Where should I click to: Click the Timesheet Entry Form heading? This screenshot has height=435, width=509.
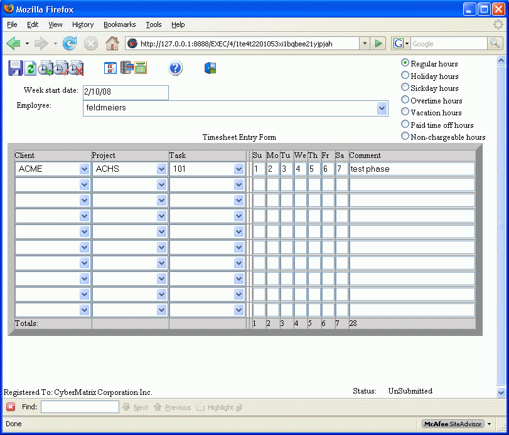(x=239, y=137)
